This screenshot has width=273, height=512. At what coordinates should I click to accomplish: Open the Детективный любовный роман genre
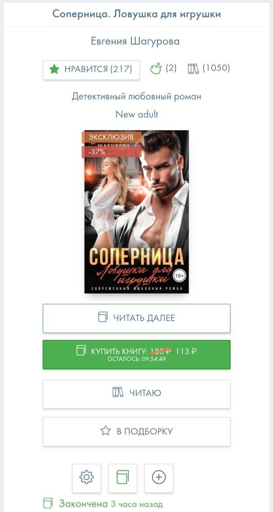(x=136, y=96)
